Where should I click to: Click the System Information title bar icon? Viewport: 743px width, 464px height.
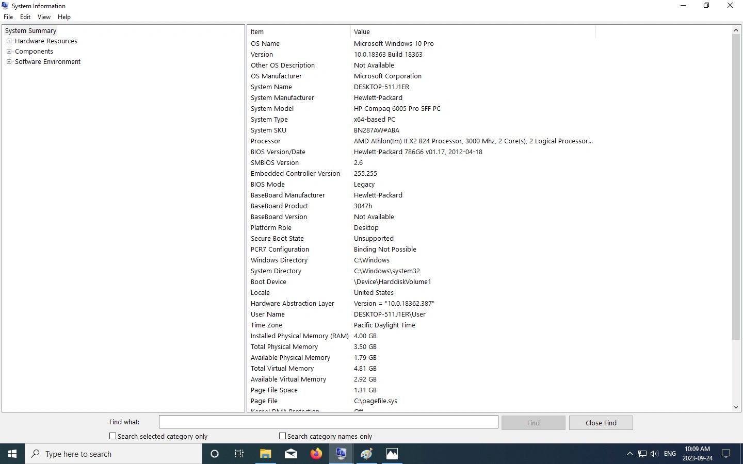5,6
